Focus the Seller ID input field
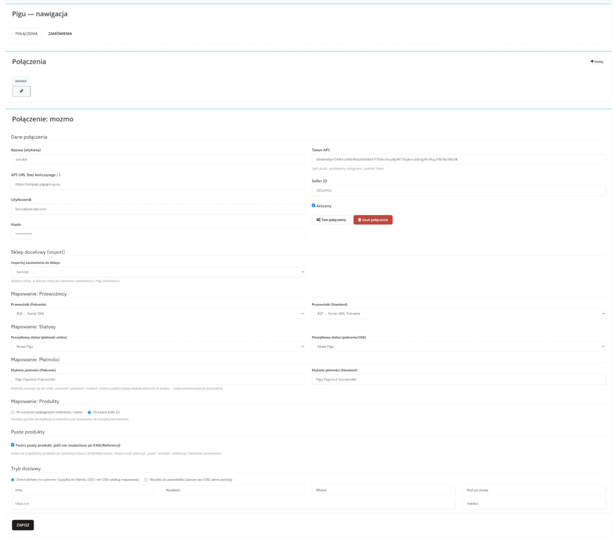Screen dimensions: 615x544 tap(458, 190)
